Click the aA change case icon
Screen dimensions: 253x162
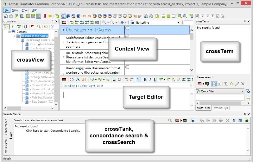179,80
